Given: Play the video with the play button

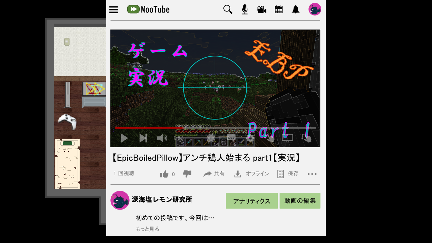Looking at the screenshot, I should 124,138.
